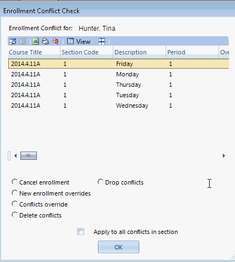The image size is (235, 262).
Task: Click the horizontal scrollbar right arrow
Action: [224, 156]
